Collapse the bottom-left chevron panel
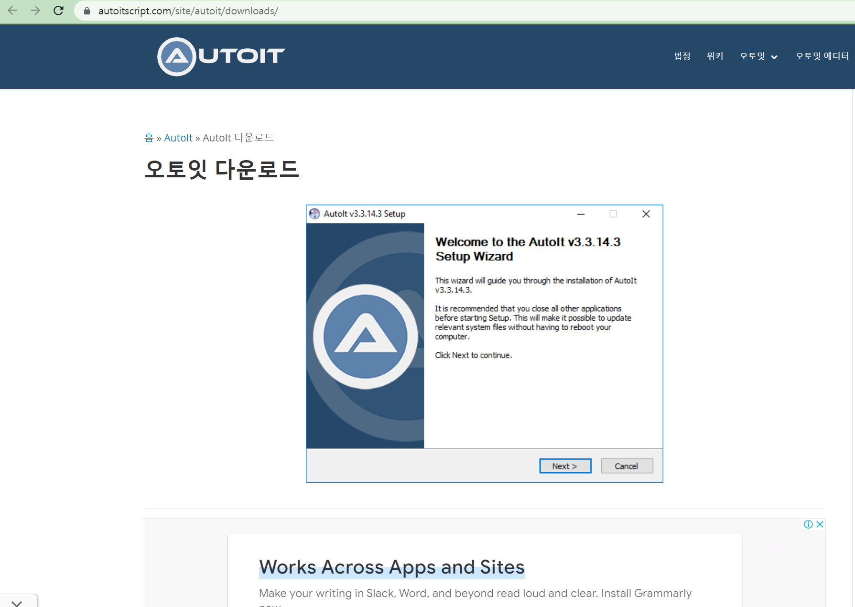The image size is (855, 607). [17, 603]
